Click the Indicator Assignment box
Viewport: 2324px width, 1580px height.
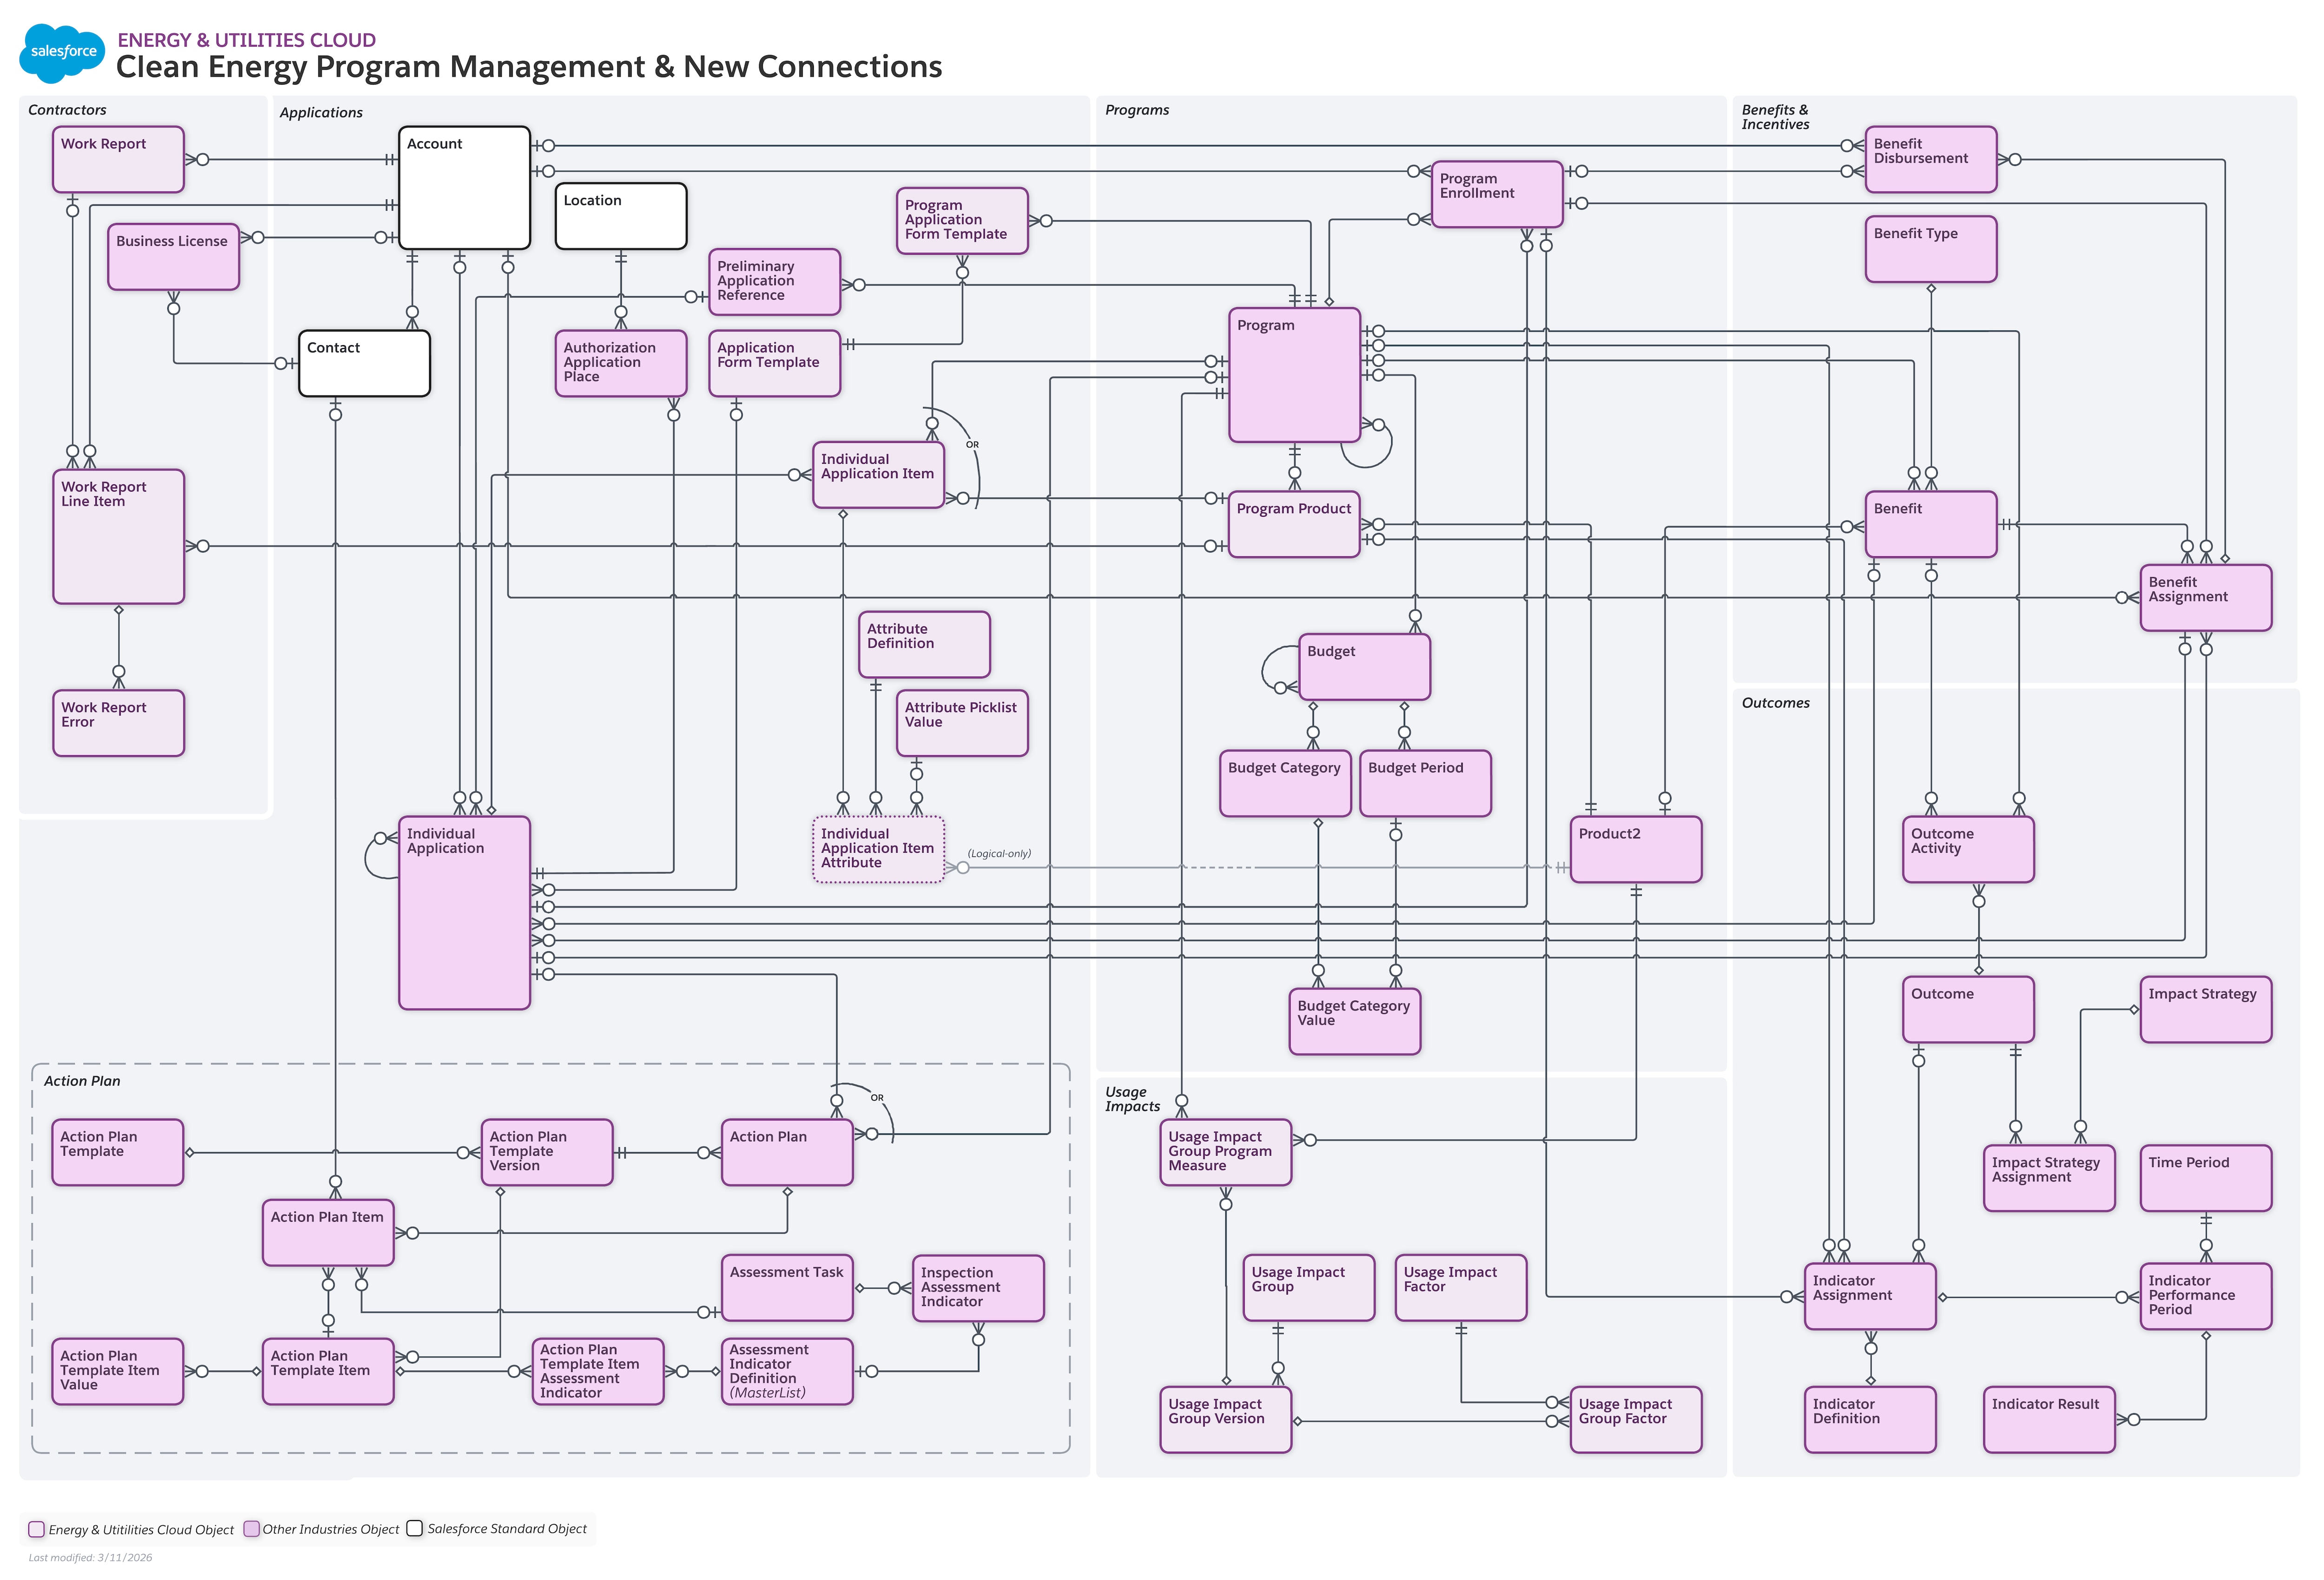1869,1295
